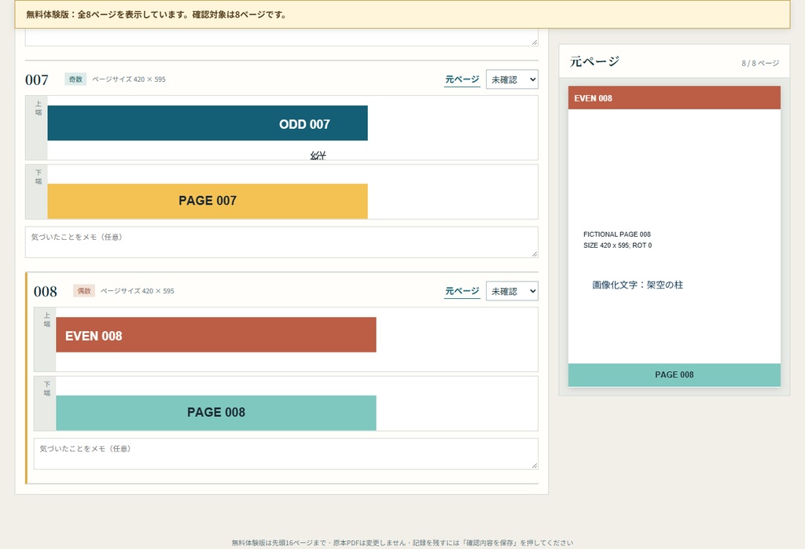
Task: Select the EVEN 008 strip in the page list
Action: point(216,335)
